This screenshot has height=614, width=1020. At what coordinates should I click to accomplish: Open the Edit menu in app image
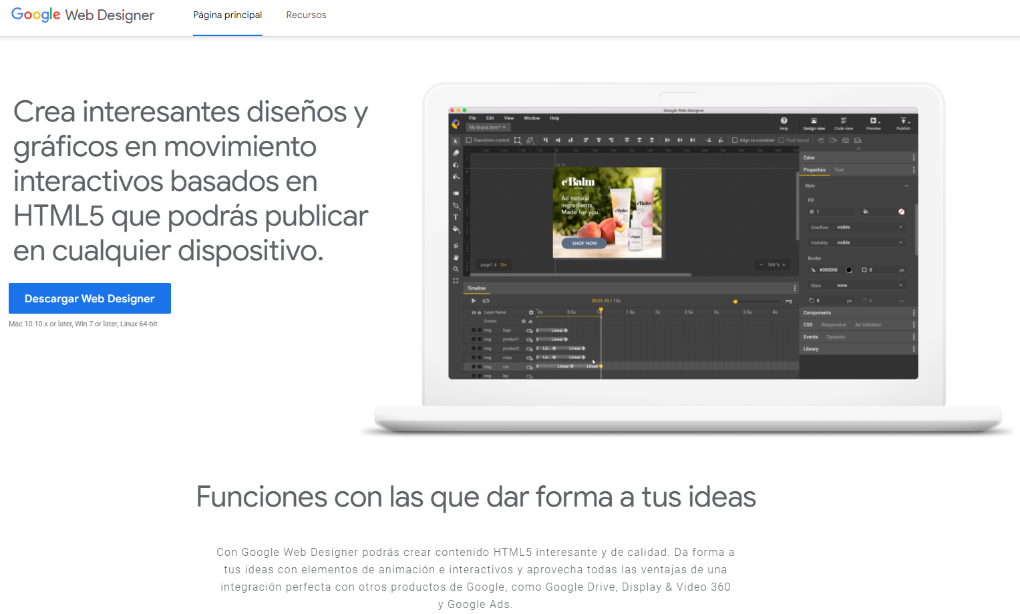(x=490, y=118)
